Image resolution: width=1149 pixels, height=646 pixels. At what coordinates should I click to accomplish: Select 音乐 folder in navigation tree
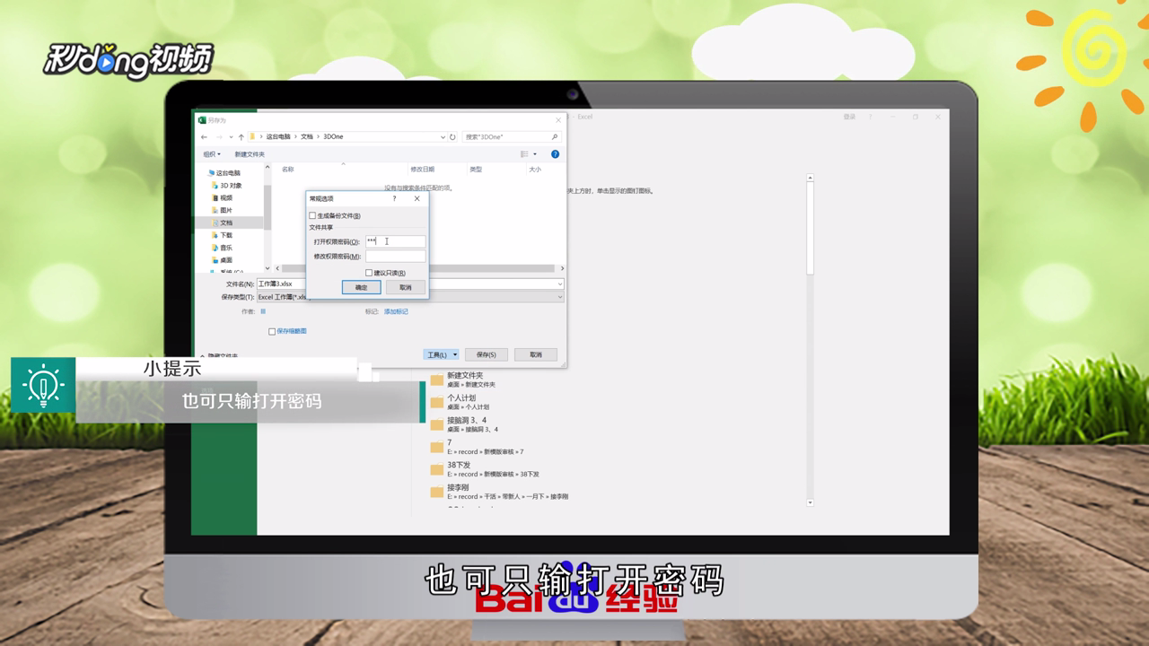[x=226, y=249]
